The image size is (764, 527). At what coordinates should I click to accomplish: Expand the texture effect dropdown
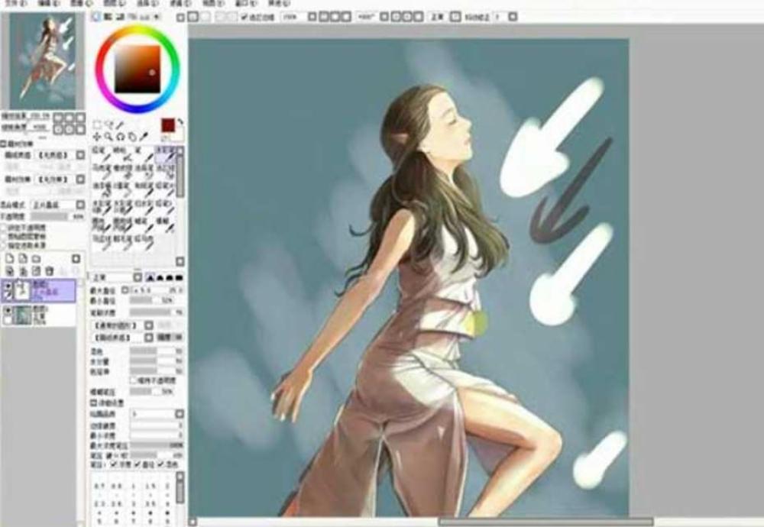(x=148, y=337)
